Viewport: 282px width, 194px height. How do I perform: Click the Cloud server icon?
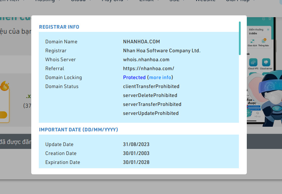click(x=266, y=63)
